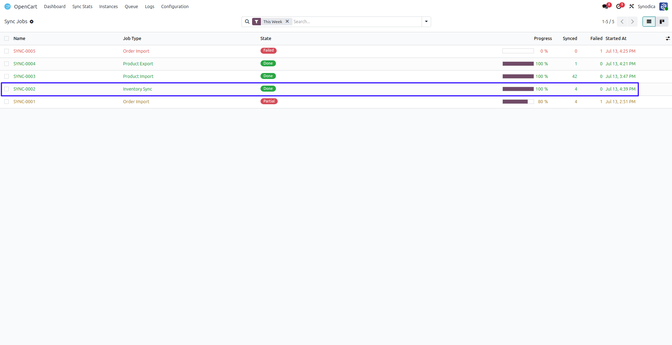Sort by Progress column header

coord(543,39)
